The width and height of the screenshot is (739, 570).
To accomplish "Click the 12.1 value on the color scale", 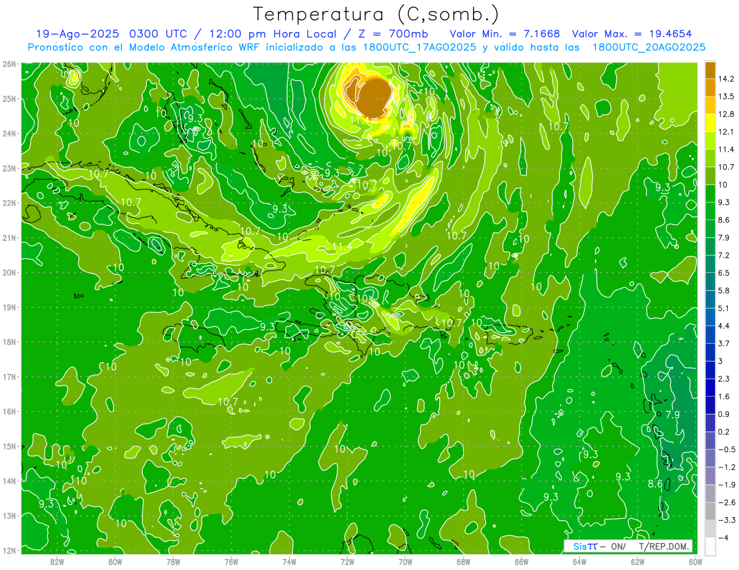I will (727, 132).
